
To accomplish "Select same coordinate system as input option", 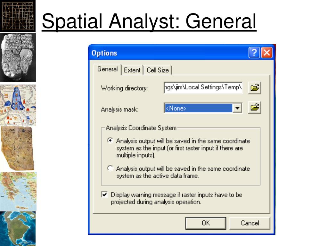I will click(110, 140).
